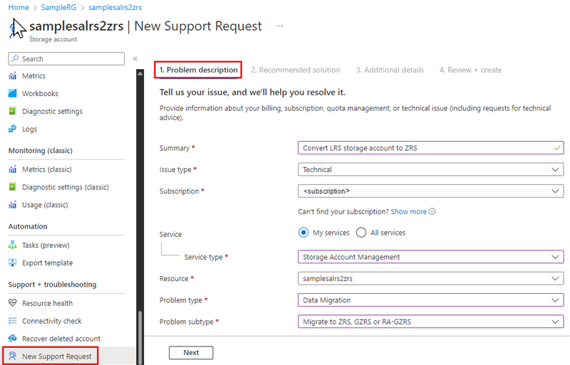The height and width of the screenshot is (365, 570).
Task: Click the magnifier icon in the Search box
Action: coord(15,58)
